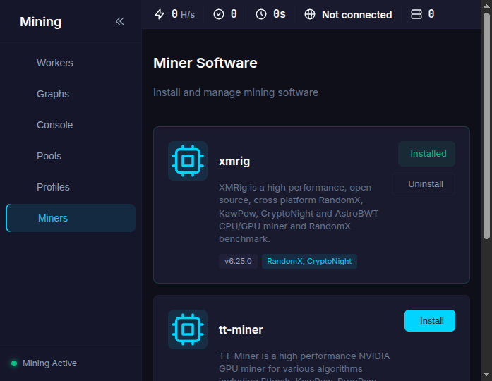The height and width of the screenshot is (381, 492).
Task: Click the globe connection status icon
Action: 310,14
